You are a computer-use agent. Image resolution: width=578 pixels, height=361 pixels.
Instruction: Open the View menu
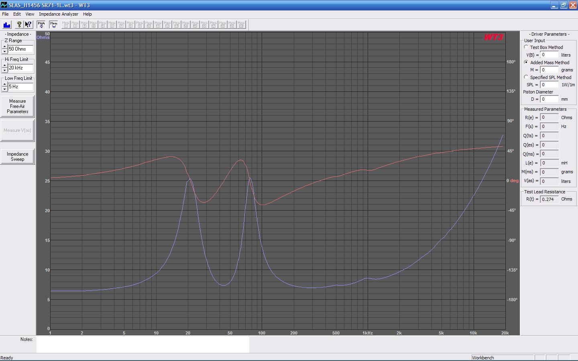point(30,14)
